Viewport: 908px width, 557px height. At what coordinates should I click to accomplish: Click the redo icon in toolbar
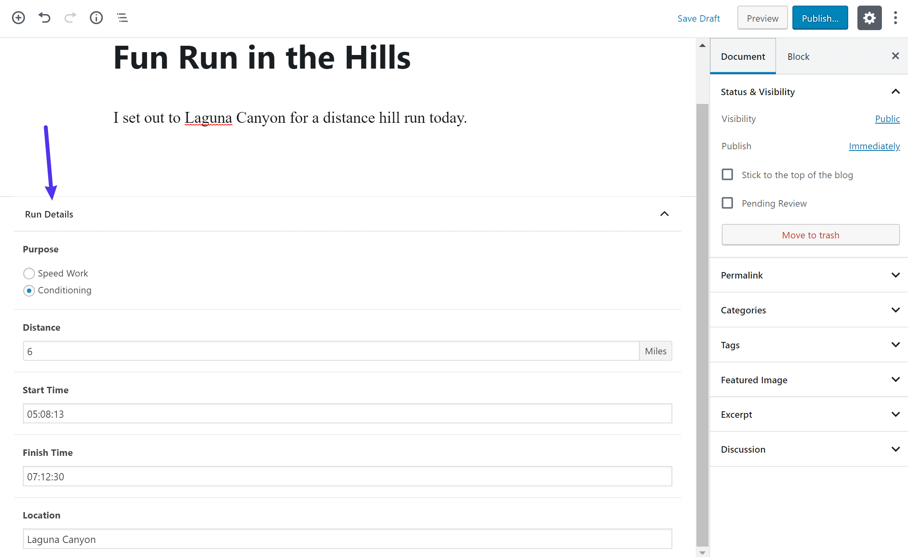pos(70,18)
